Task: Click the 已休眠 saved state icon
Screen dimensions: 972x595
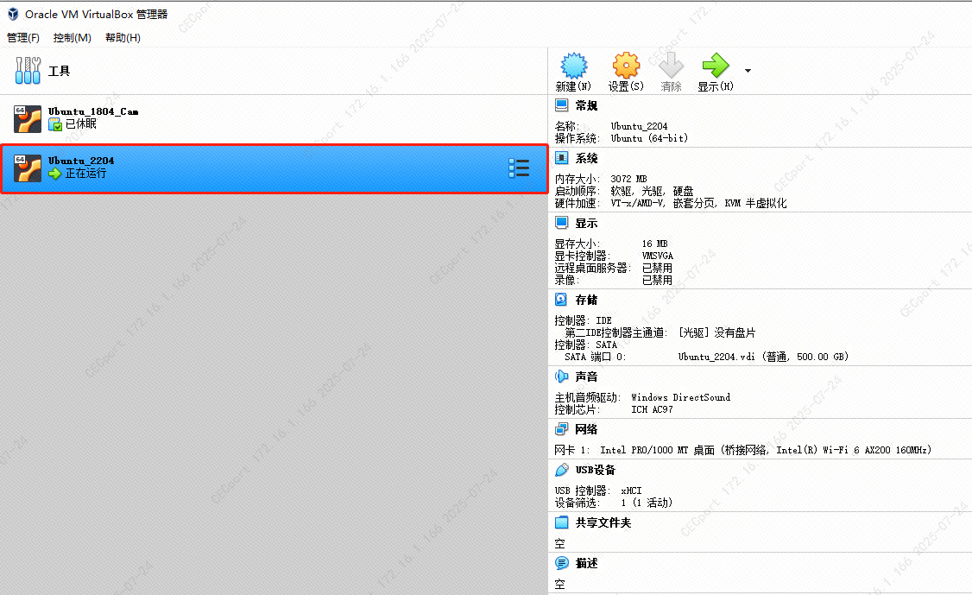Action: coord(55,124)
